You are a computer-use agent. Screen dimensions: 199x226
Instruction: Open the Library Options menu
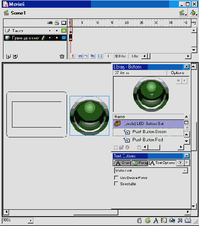point(178,73)
